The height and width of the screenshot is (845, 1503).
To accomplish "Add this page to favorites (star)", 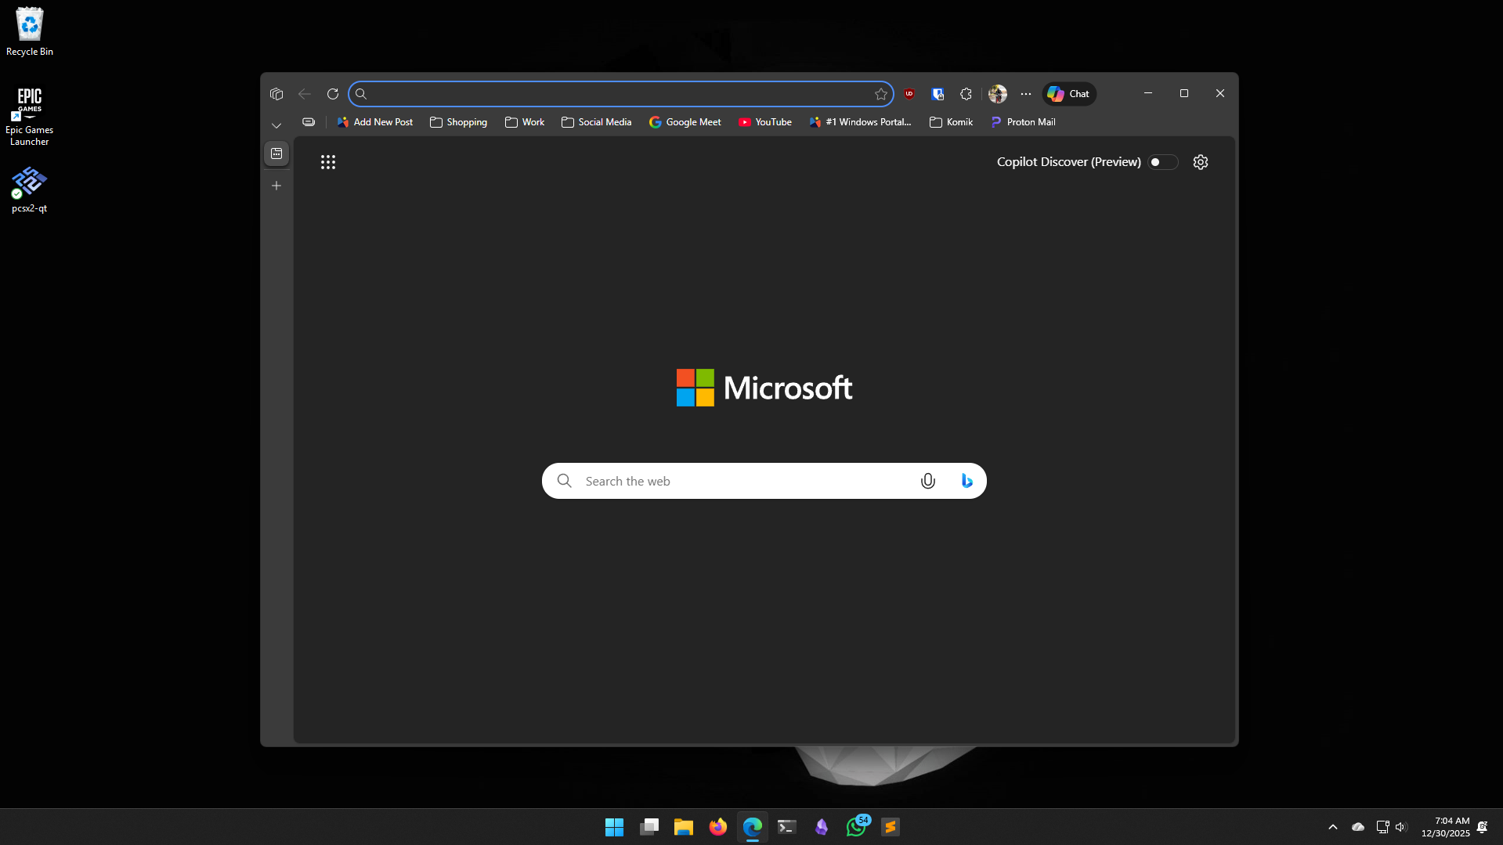I will 881,94.
